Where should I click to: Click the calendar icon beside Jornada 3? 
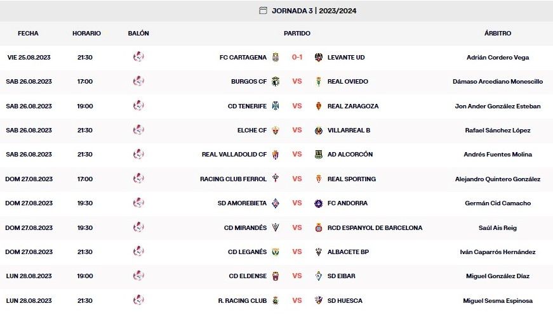point(263,10)
